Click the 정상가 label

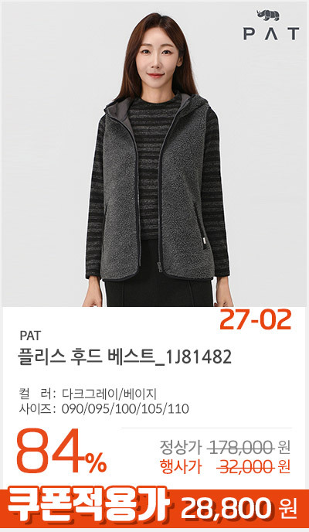pyautogui.click(x=182, y=448)
